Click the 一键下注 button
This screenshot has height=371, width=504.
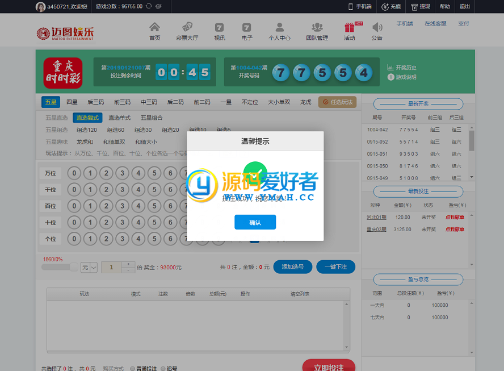pyautogui.click(x=335, y=267)
